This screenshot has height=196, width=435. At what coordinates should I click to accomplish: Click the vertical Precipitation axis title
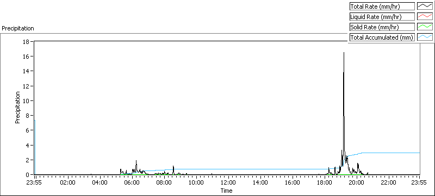coord(17,107)
